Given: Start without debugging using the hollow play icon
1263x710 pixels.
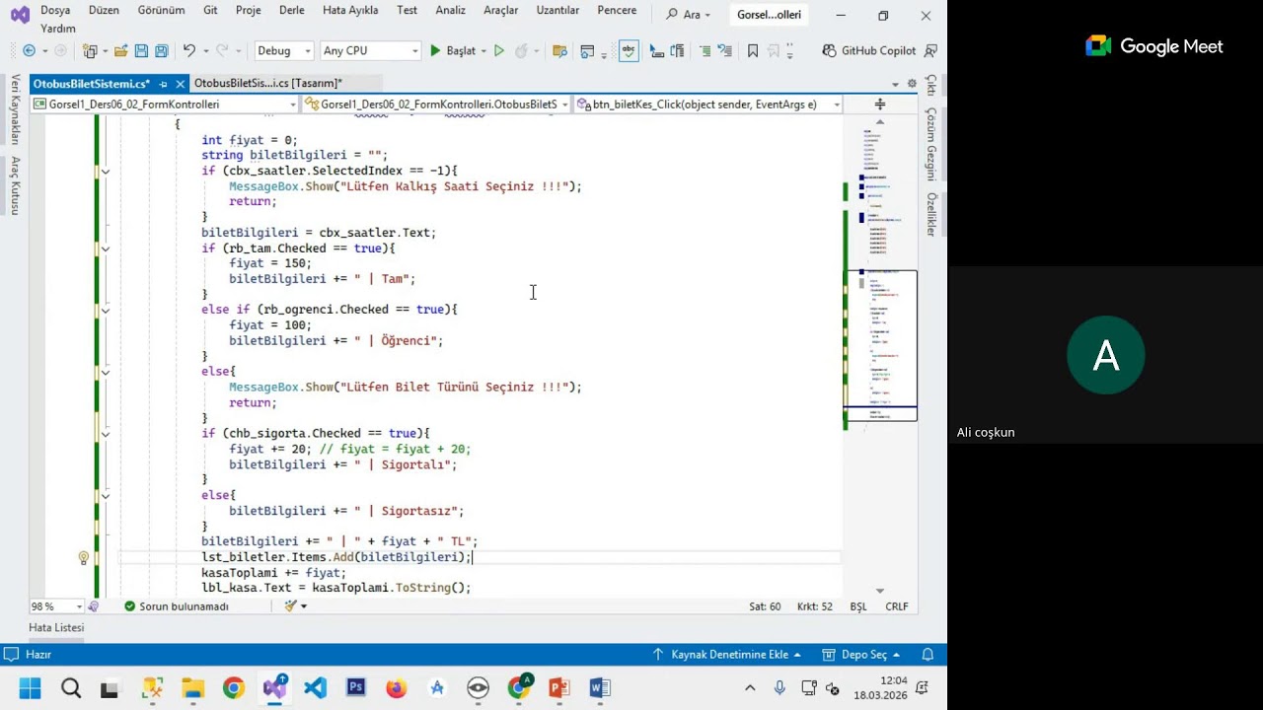Looking at the screenshot, I should (x=499, y=50).
